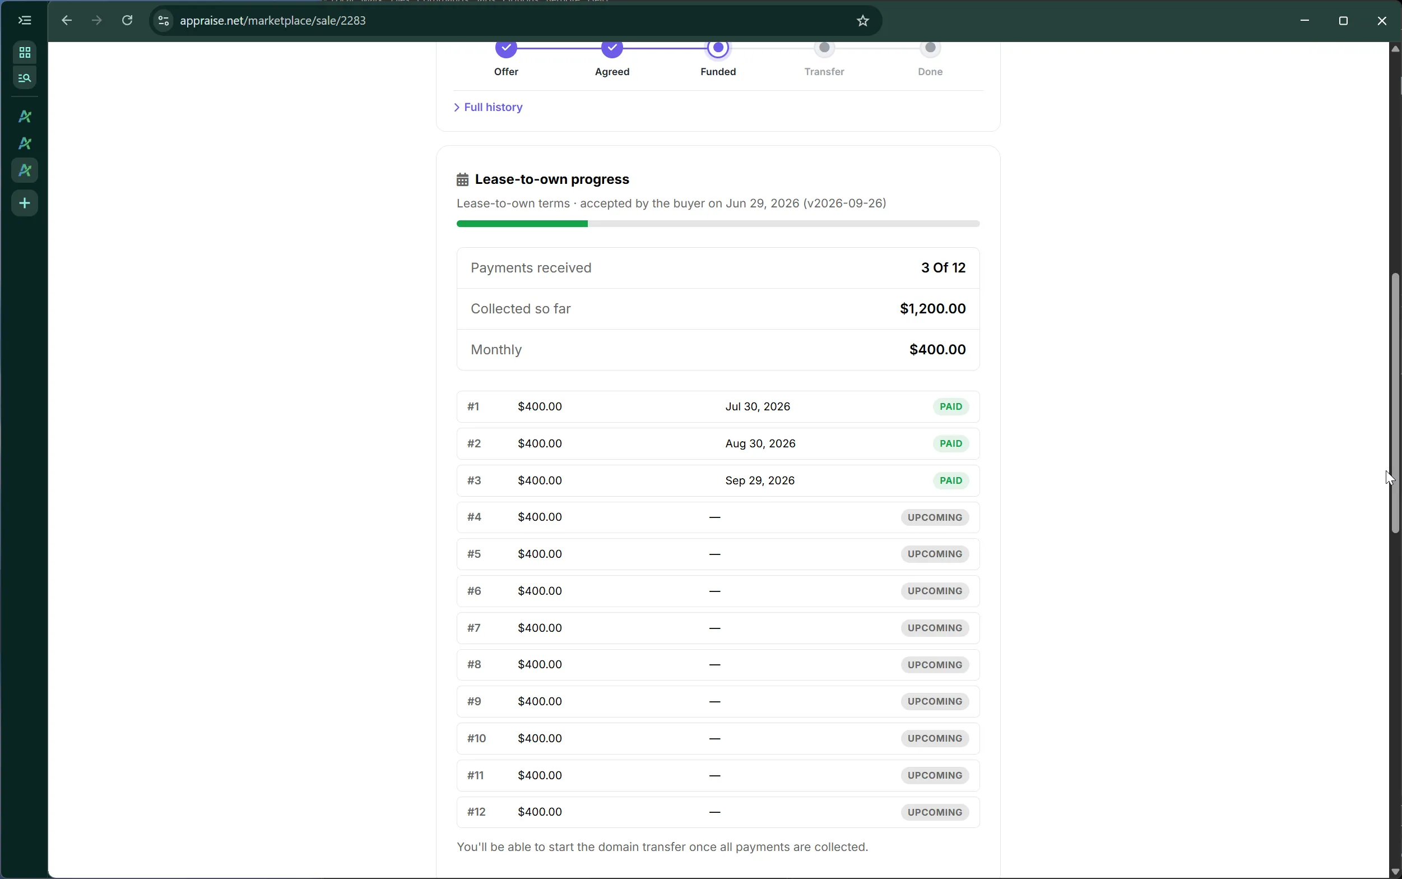The image size is (1402, 879).
Task: Open the tab groups grid icon
Action: point(25,53)
